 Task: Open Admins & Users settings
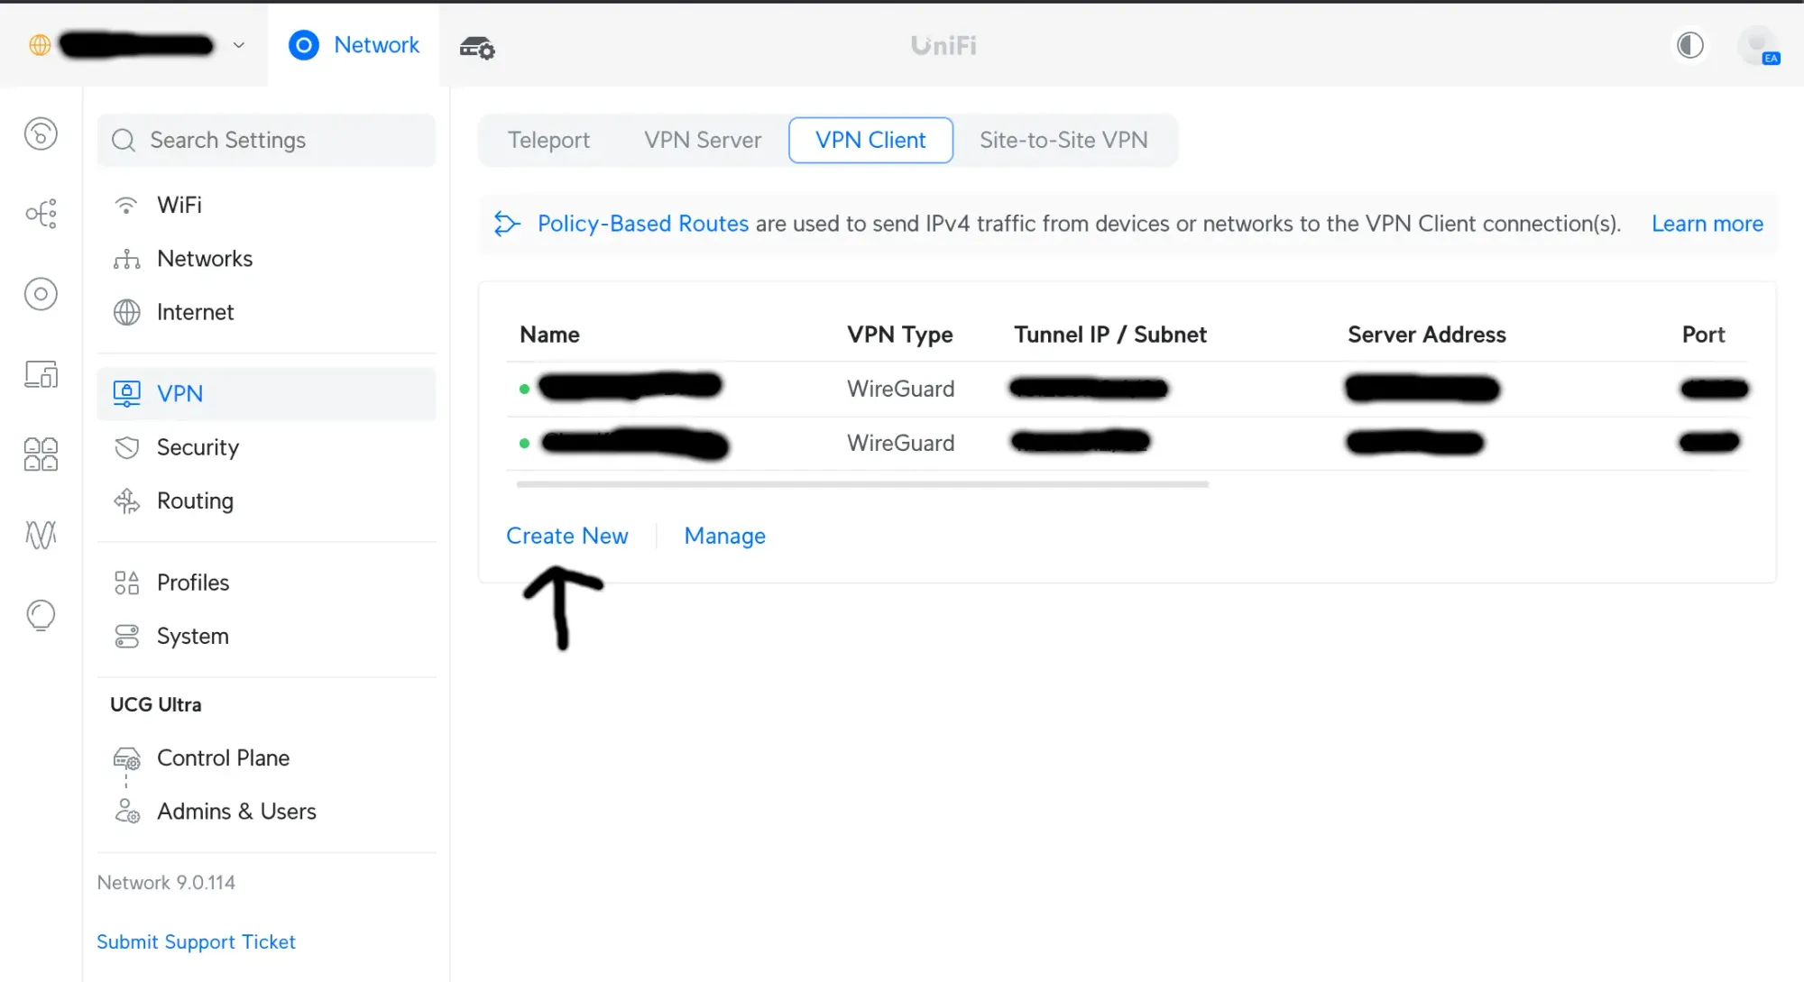point(266,812)
